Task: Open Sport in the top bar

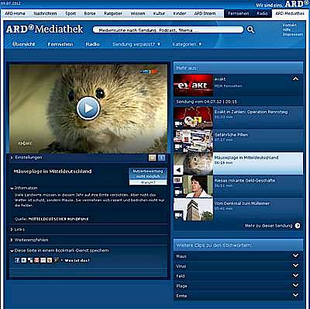Action: [x=71, y=13]
